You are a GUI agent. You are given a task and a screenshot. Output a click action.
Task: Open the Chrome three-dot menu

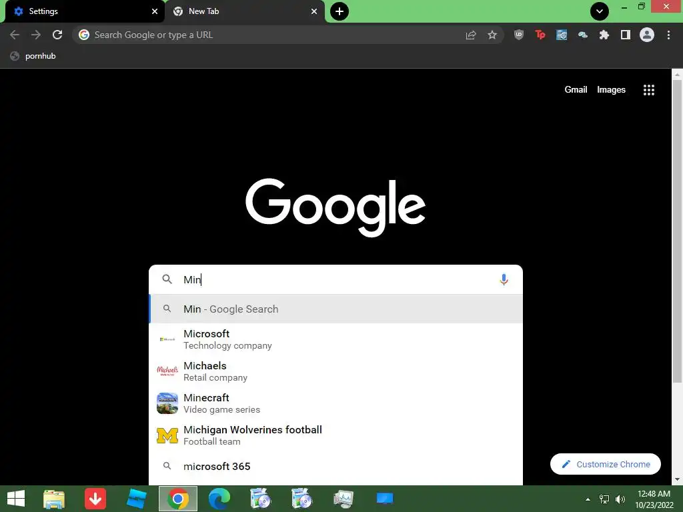(668, 35)
